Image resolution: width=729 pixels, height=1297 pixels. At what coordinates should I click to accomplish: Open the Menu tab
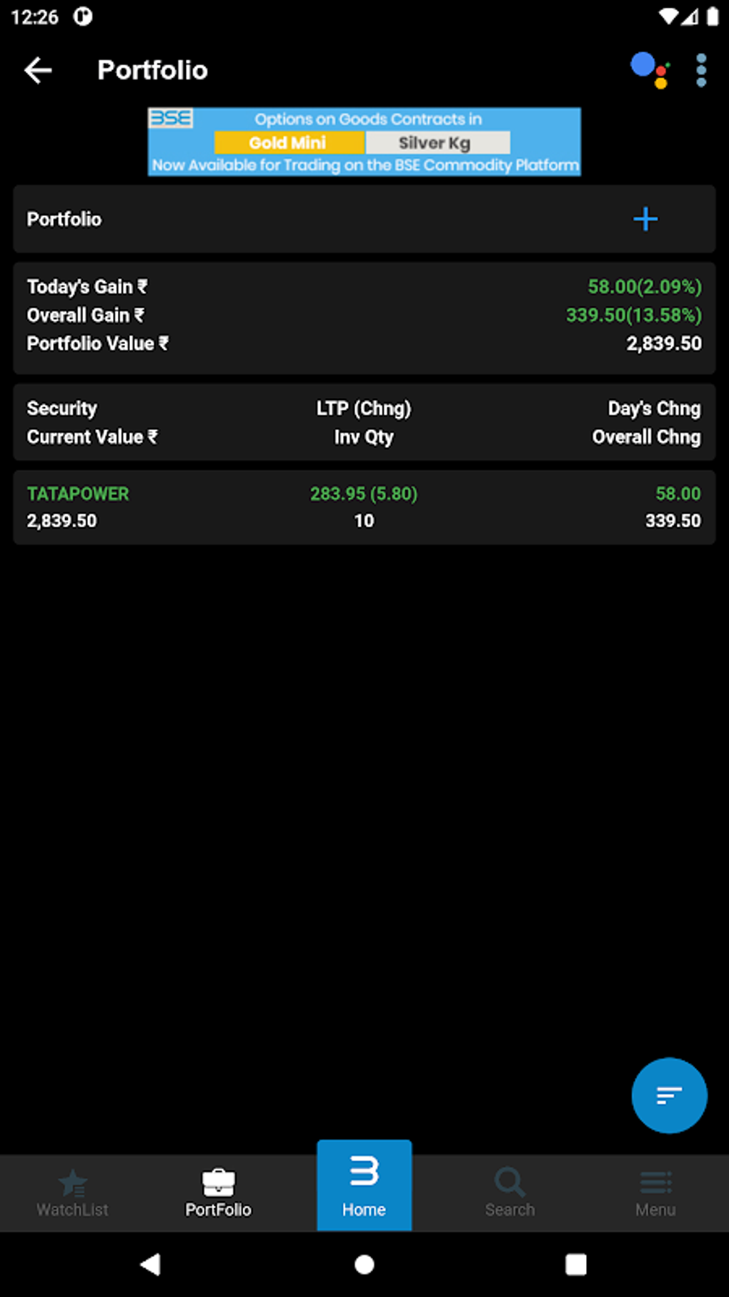click(x=655, y=1193)
